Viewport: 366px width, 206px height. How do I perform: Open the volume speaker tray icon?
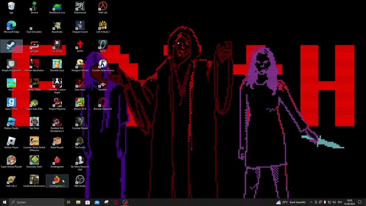pyautogui.click(x=334, y=202)
